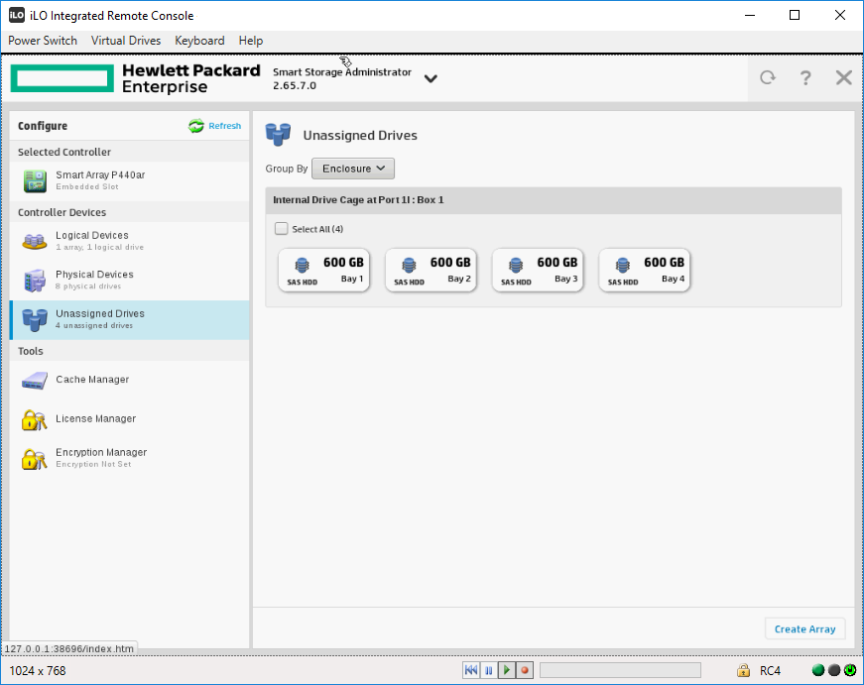Viewport: 864px width, 685px height.
Task: Click the question mark help icon
Action: [x=805, y=77]
